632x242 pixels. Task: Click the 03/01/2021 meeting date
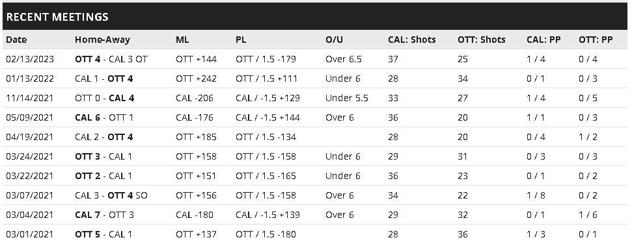tap(30, 234)
